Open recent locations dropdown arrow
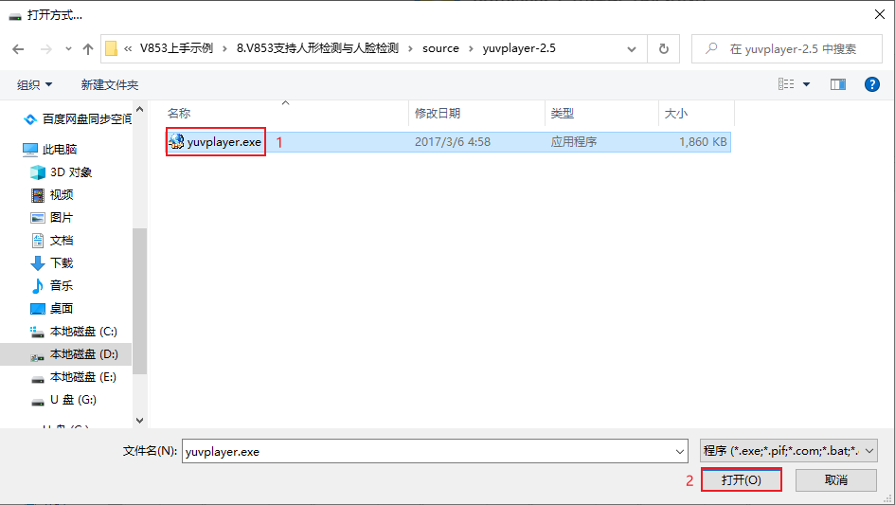This screenshot has width=895, height=505. point(68,49)
